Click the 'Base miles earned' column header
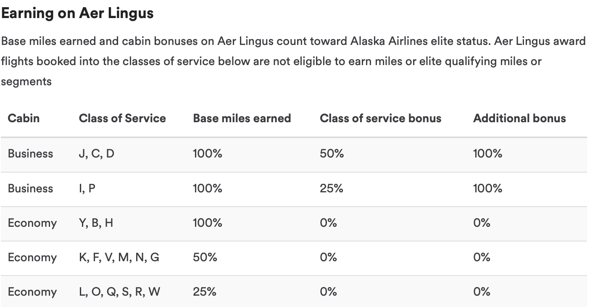590x307 pixels. pyautogui.click(x=242, y=118)
